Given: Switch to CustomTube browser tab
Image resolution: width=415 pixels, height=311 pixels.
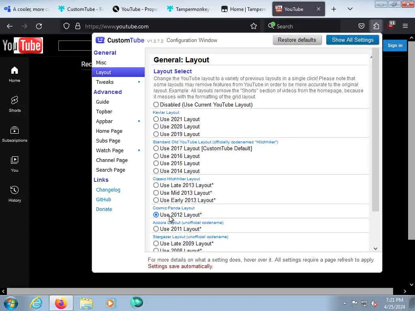Looking at the screenshot, I should pos(81,9).
